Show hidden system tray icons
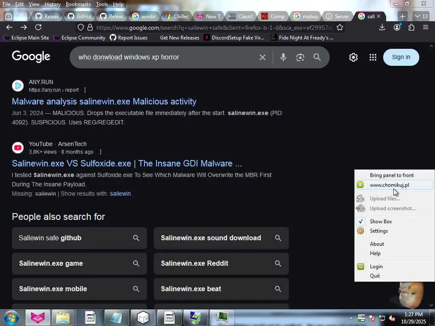The width and height of the screenshot is (435, 326). (x=351, y=318)
